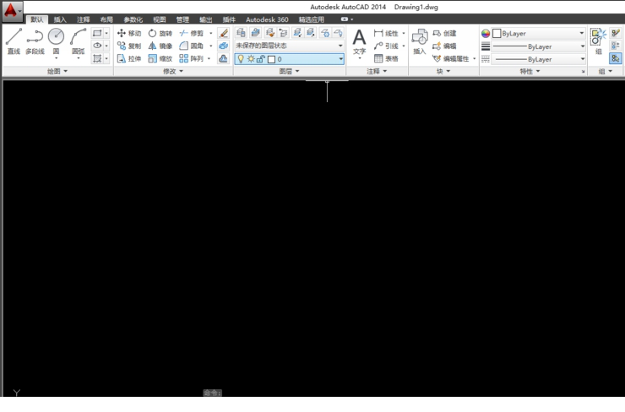Click the 插入 (Insert) block icon
Viewport: 625px width, 412px height.
419,41
